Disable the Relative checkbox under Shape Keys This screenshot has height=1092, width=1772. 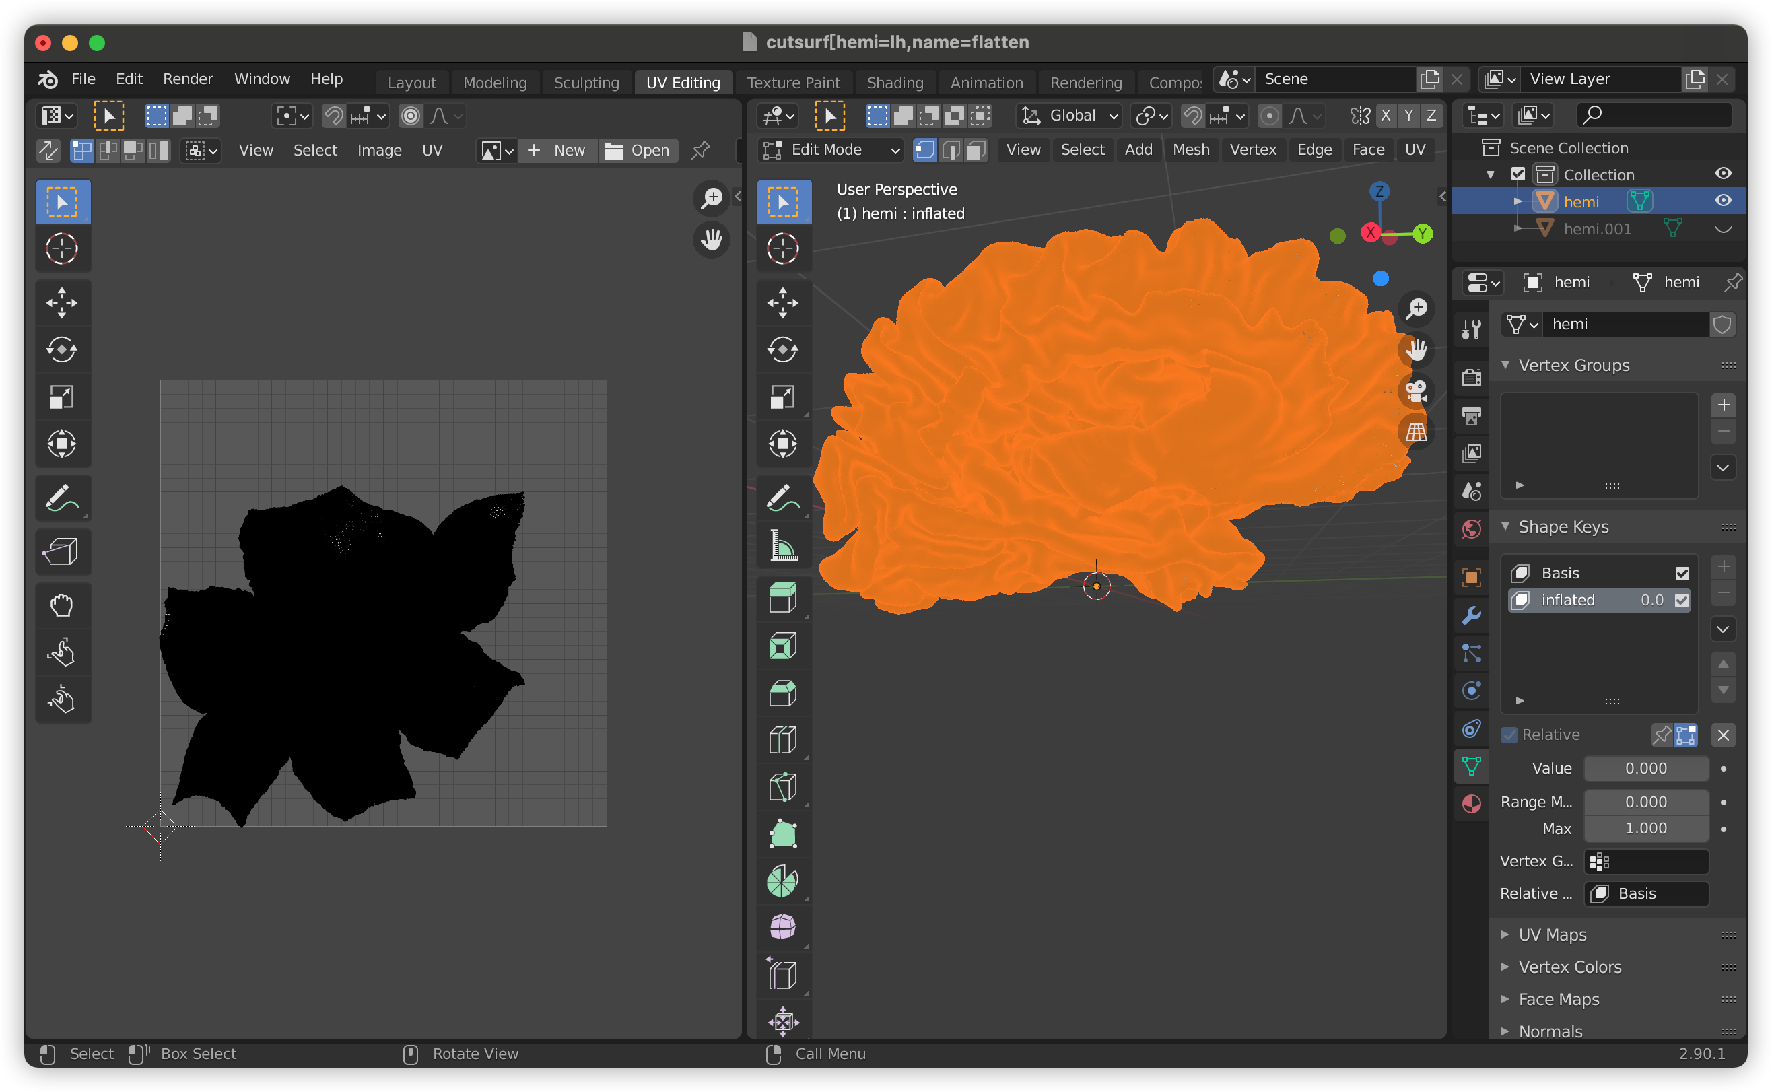pos(1509,735)
